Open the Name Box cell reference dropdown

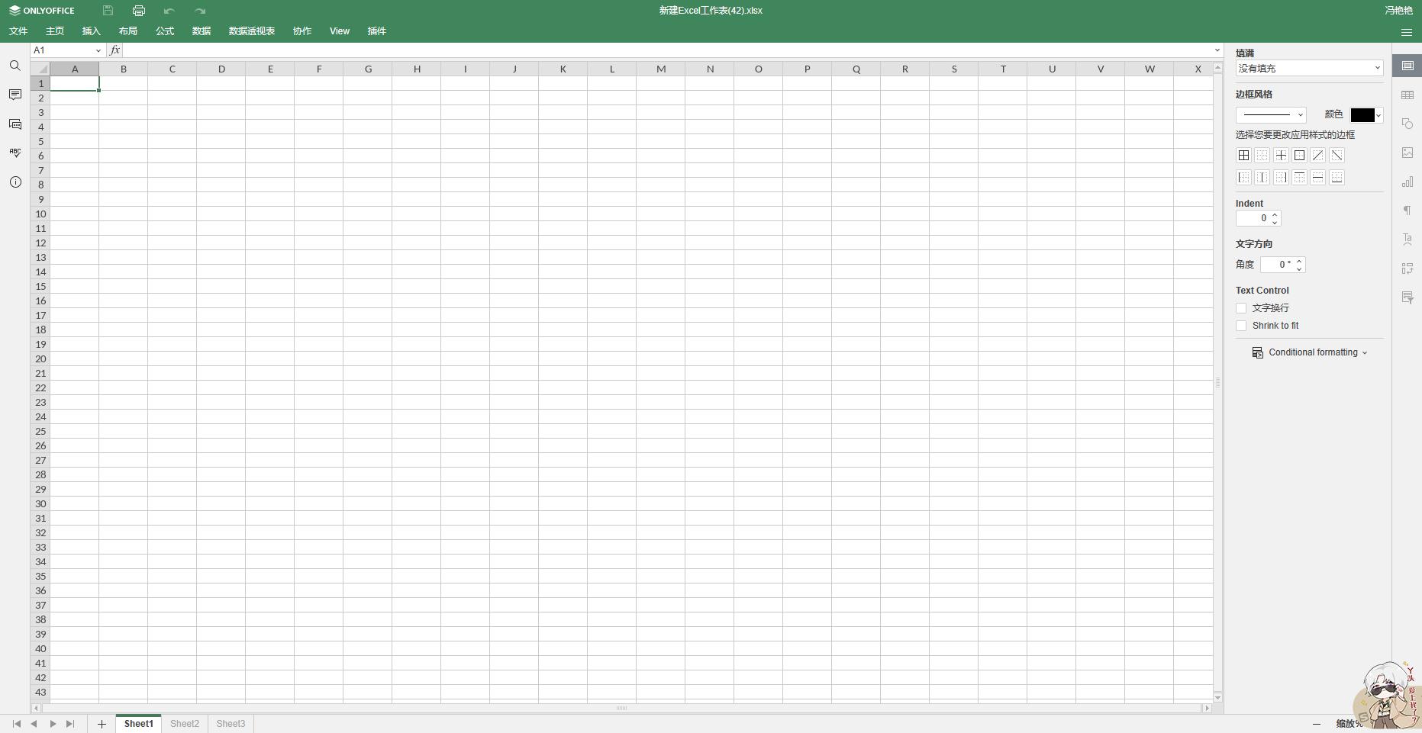coord(98,50)
